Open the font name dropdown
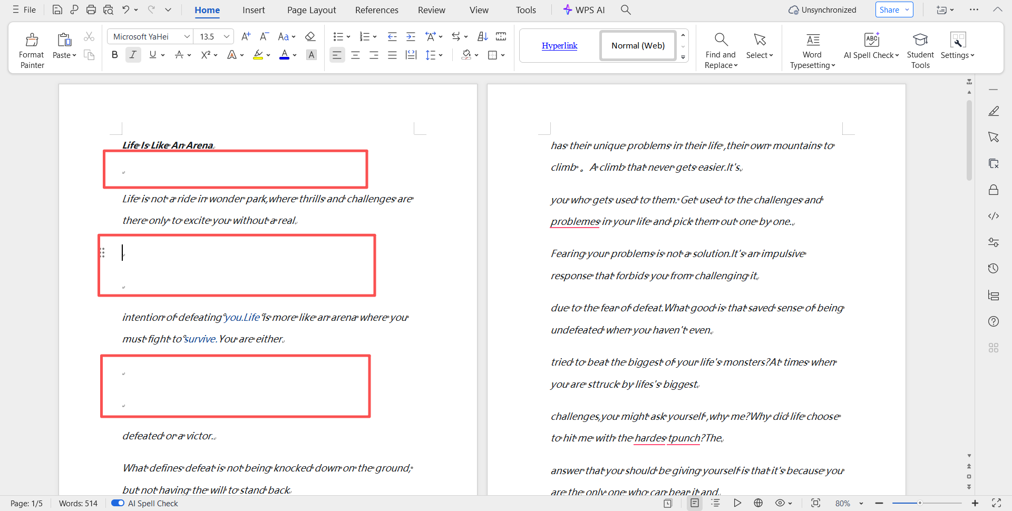The image size is (1012, 511). point(187,36)
